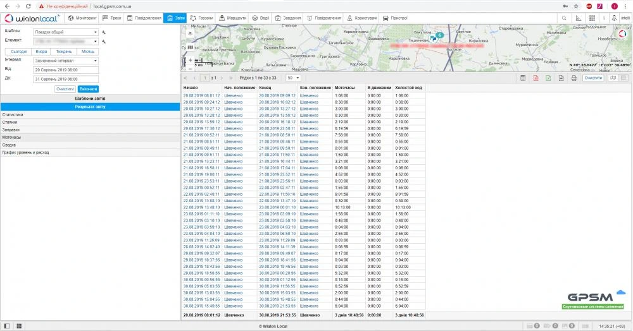The image size is (633, 331).
Task: Open first row start time 20.08.2019 08:01:12
Action: coord(201,95)
